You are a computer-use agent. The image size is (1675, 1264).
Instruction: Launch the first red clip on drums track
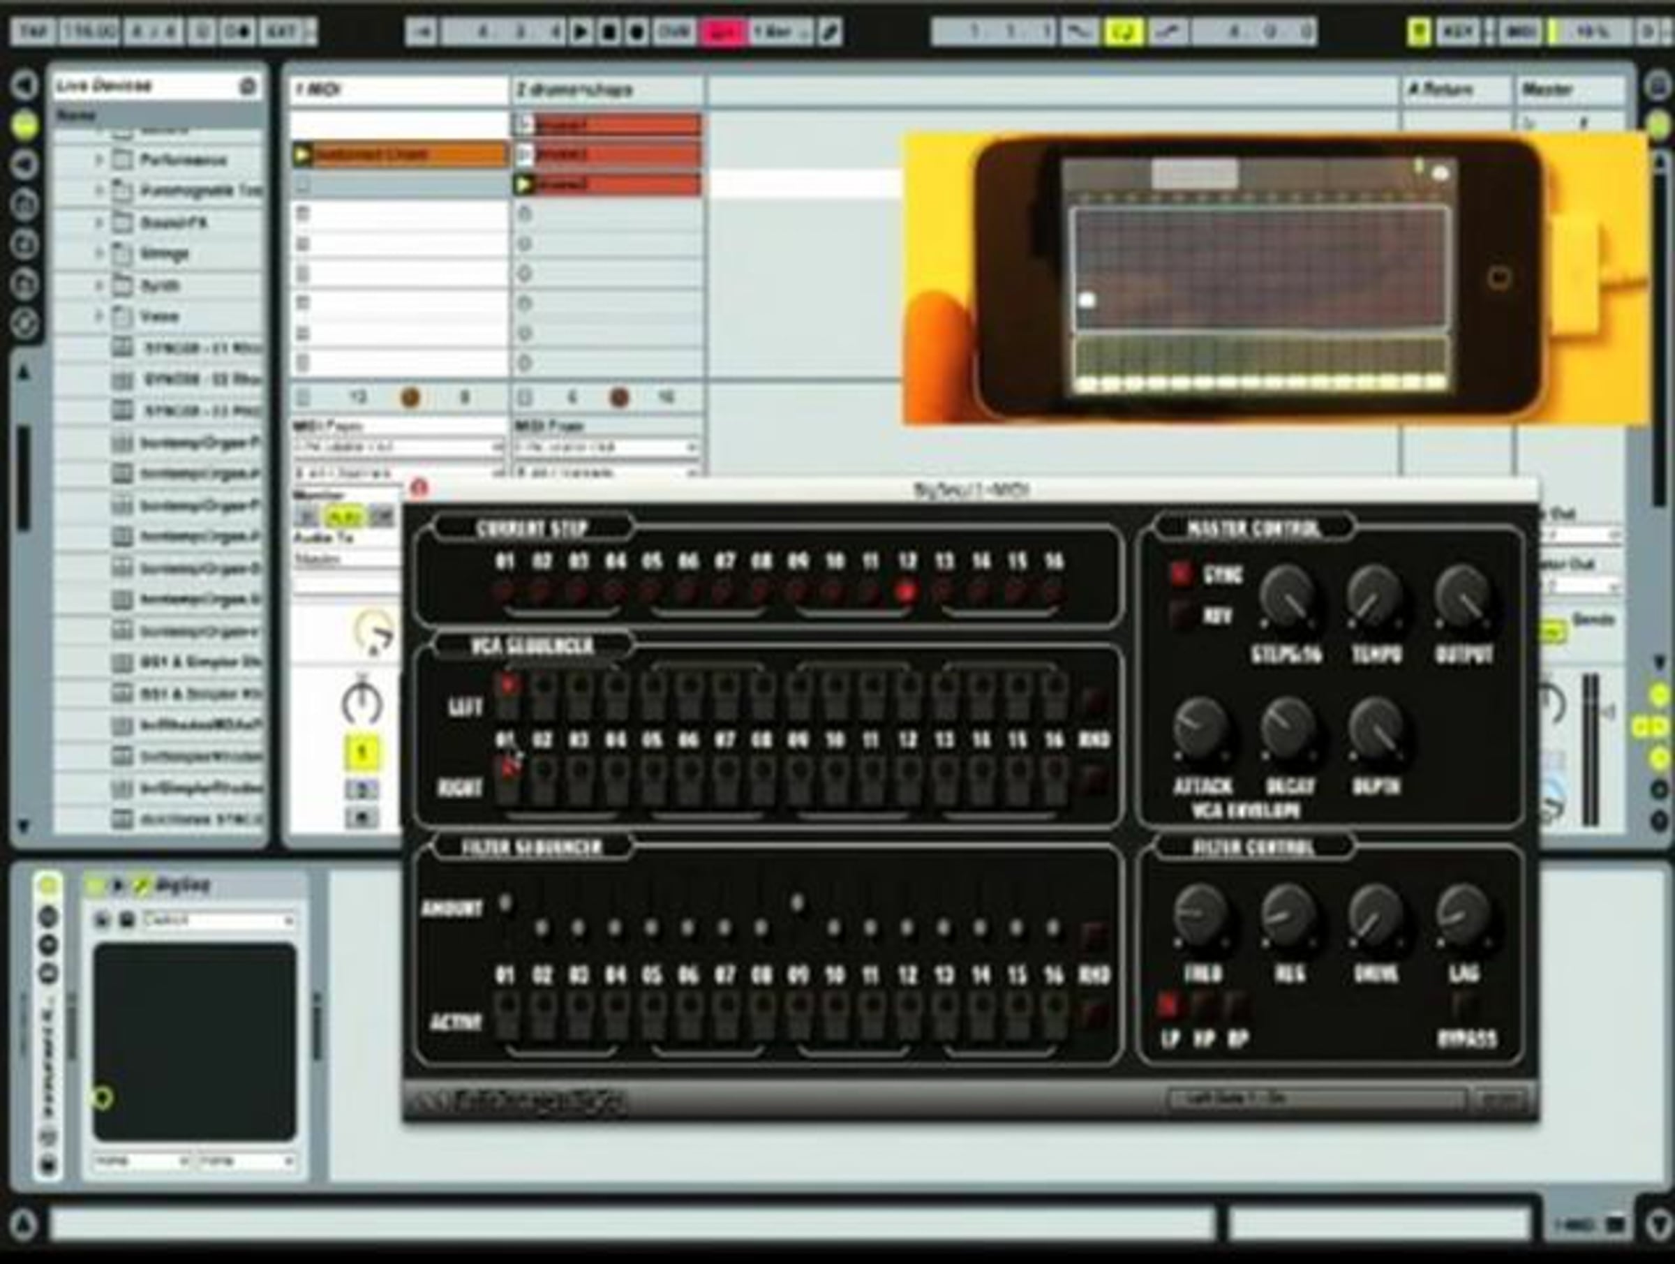point(523,125)
